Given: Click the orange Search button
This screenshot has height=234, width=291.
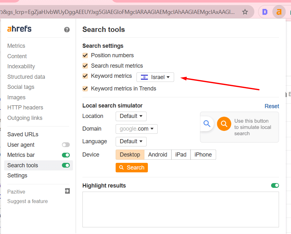Looking at the screenshot, I should click(x=131, y=168).
